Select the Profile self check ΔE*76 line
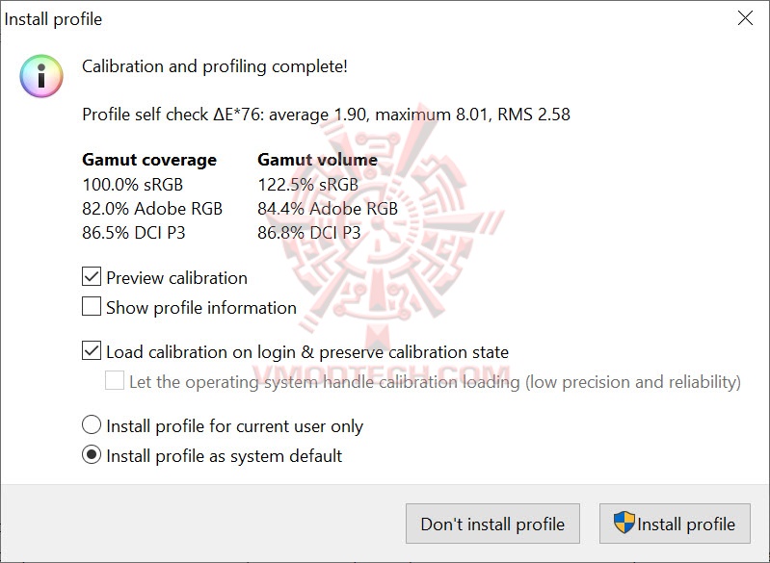Viewport: 770px width, 563px height. (x=326, y=115)
